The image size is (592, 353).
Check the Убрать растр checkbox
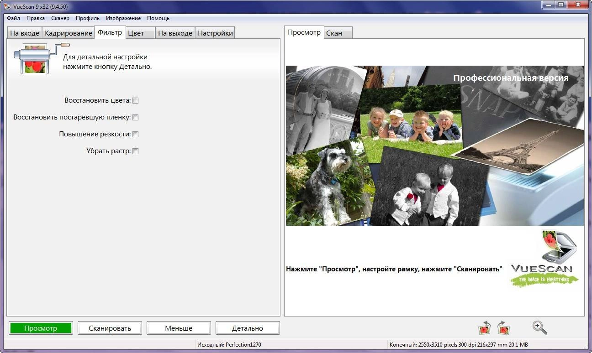click(135, 151)
